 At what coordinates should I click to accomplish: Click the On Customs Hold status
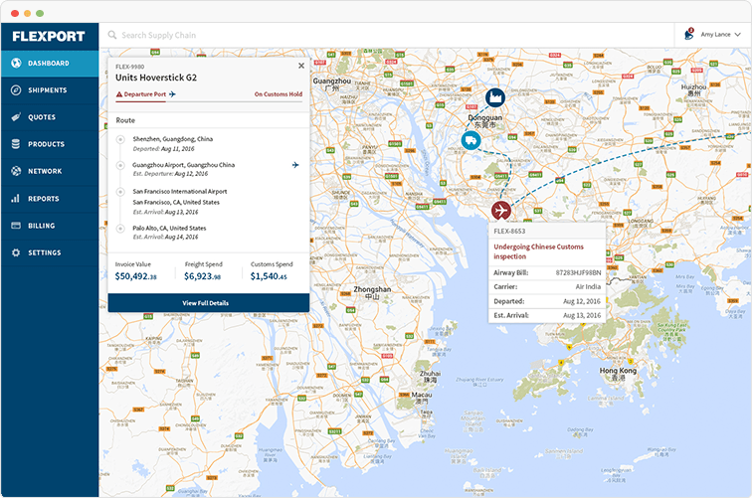pos(279,94)
